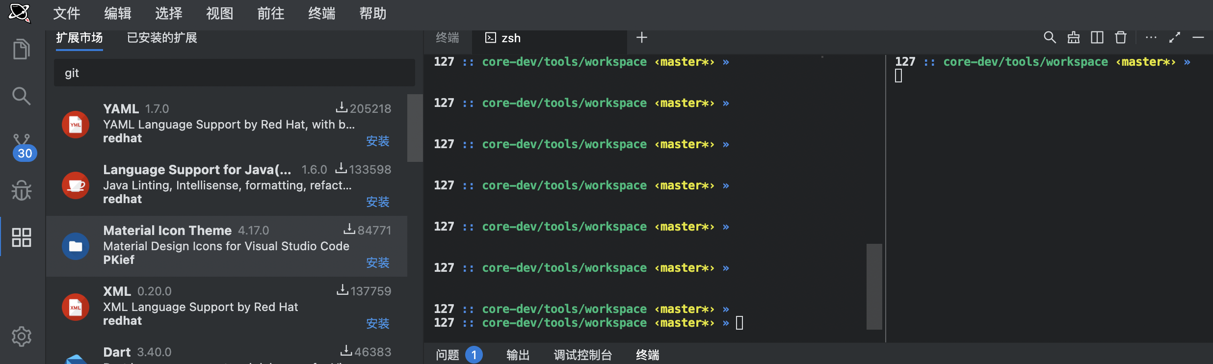Minimize the terminal panel with dash icon
1213x364 pixels.
click(x=1198, y=37)
